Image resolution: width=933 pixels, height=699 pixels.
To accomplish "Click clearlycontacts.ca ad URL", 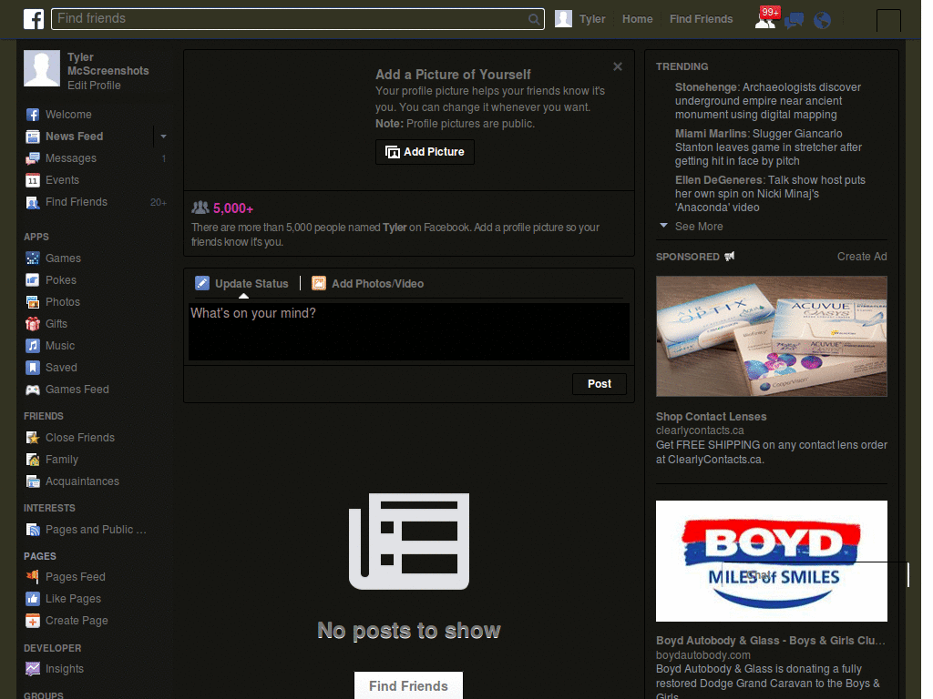I will point(700,431).
